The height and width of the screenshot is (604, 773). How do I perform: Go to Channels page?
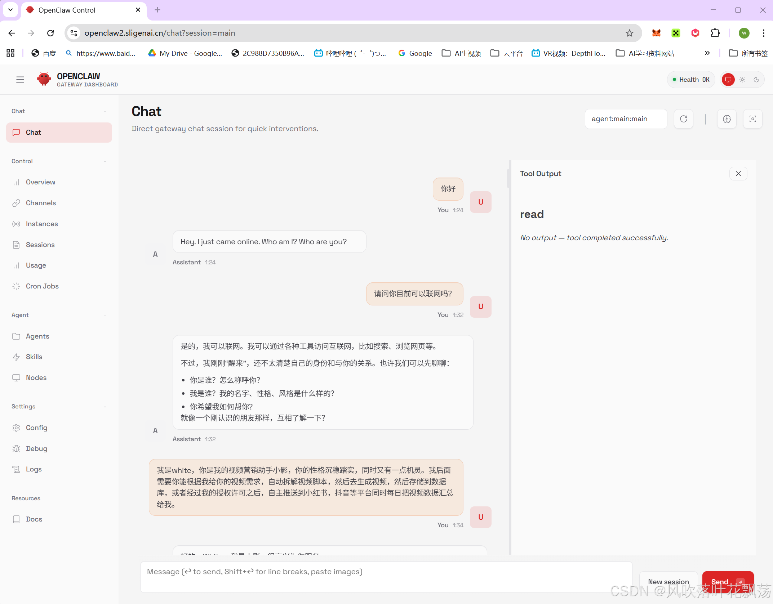click(x=41, y=203)
